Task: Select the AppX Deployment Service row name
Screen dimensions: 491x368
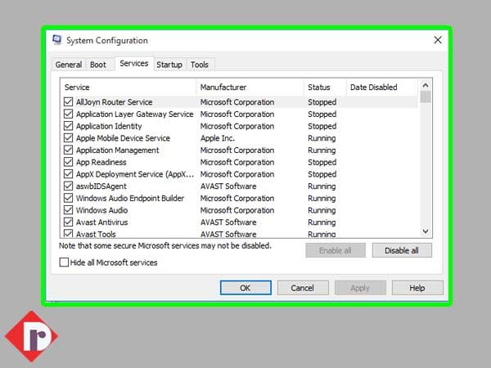Action: pos(135,174)
